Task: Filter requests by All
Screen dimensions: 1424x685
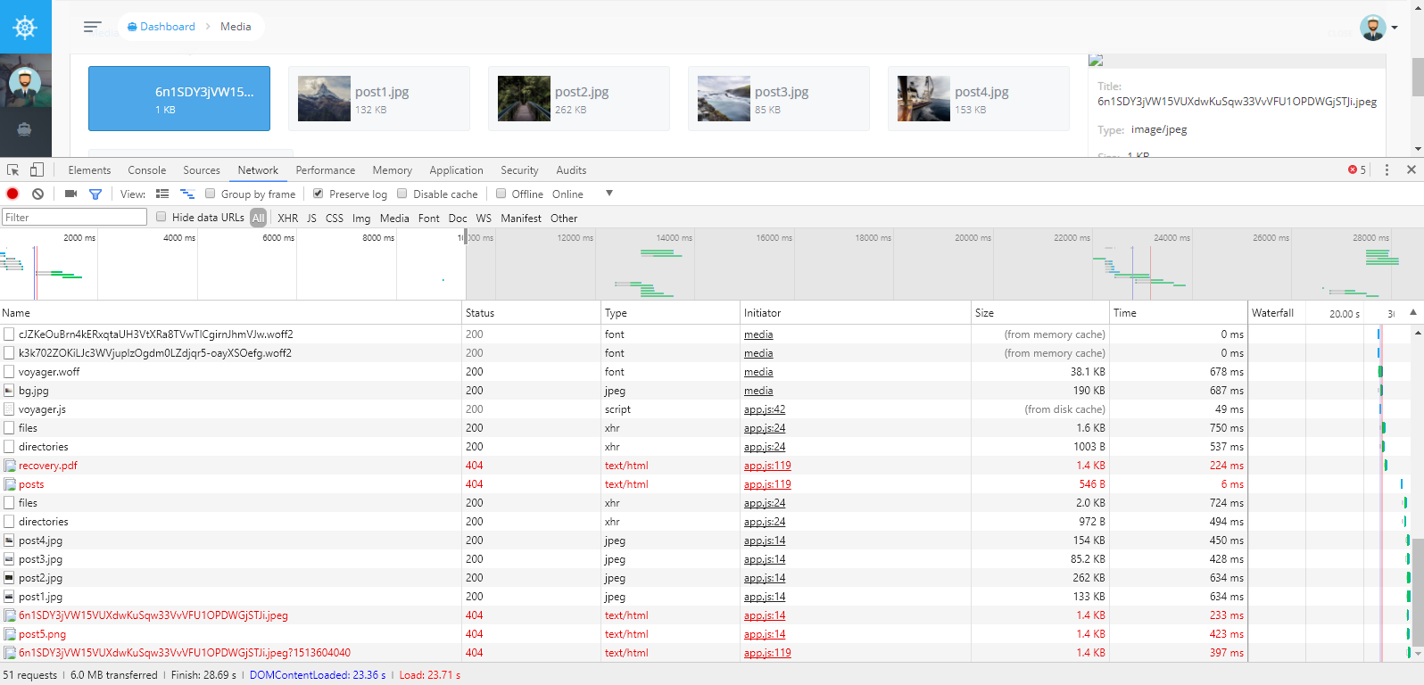Action: 259,218
